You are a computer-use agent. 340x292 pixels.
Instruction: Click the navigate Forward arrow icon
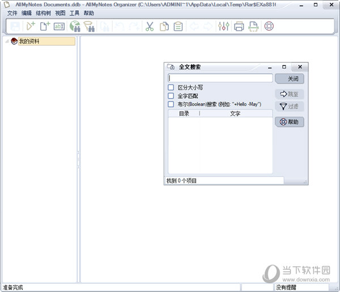point(208,27)
